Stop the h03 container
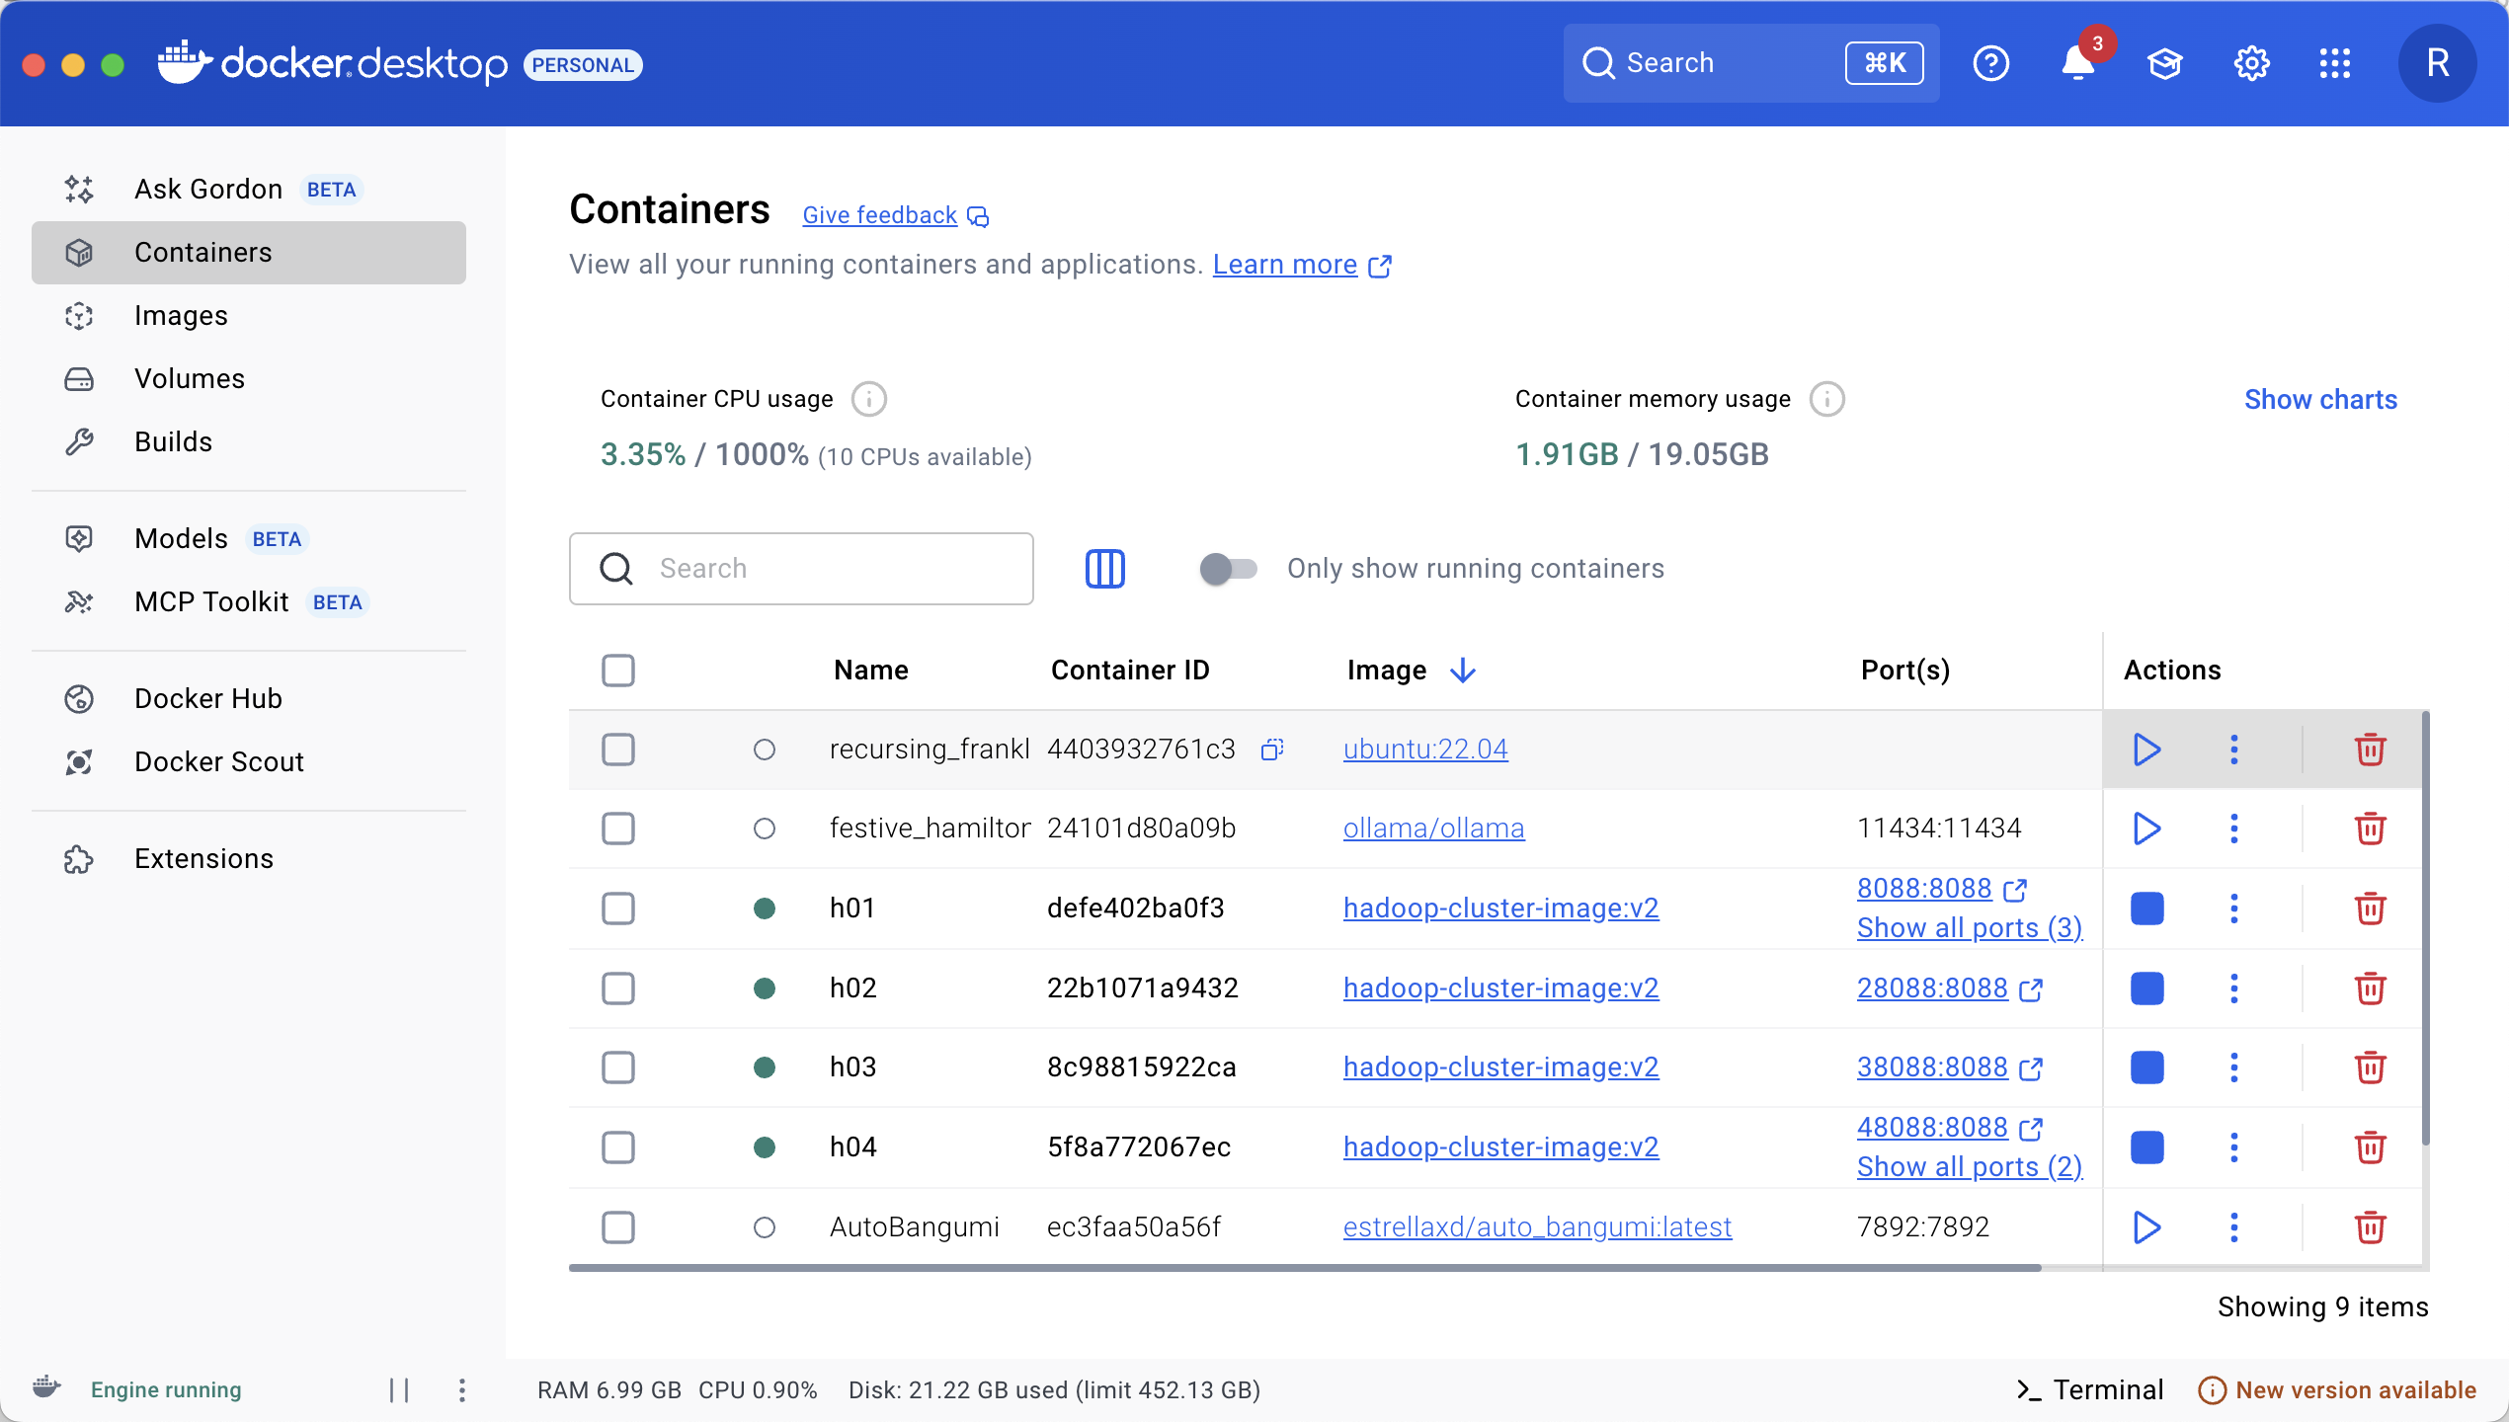The width and height of the screenshot is (2509, 1422). pos(2146,1067)
